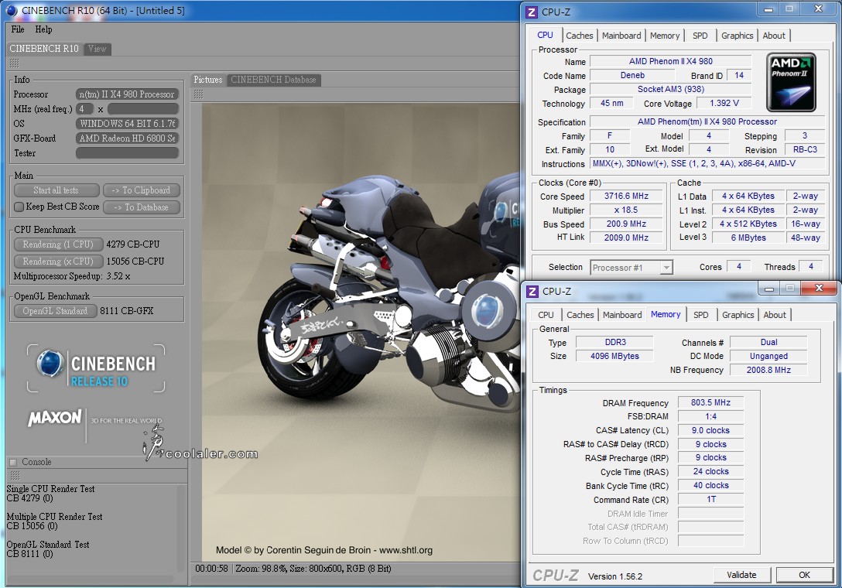Enable the Keep Best CB Score checkbox
Viewport: 842px width, 588px height.
click(19, 207)
